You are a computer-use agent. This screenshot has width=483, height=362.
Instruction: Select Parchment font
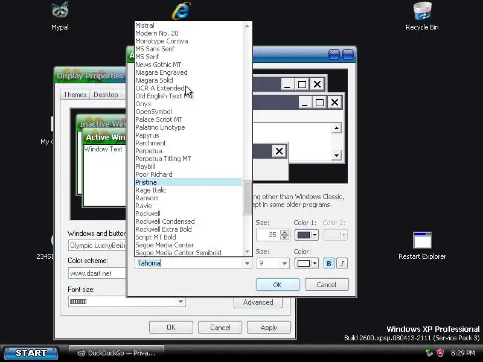[188, 143]
